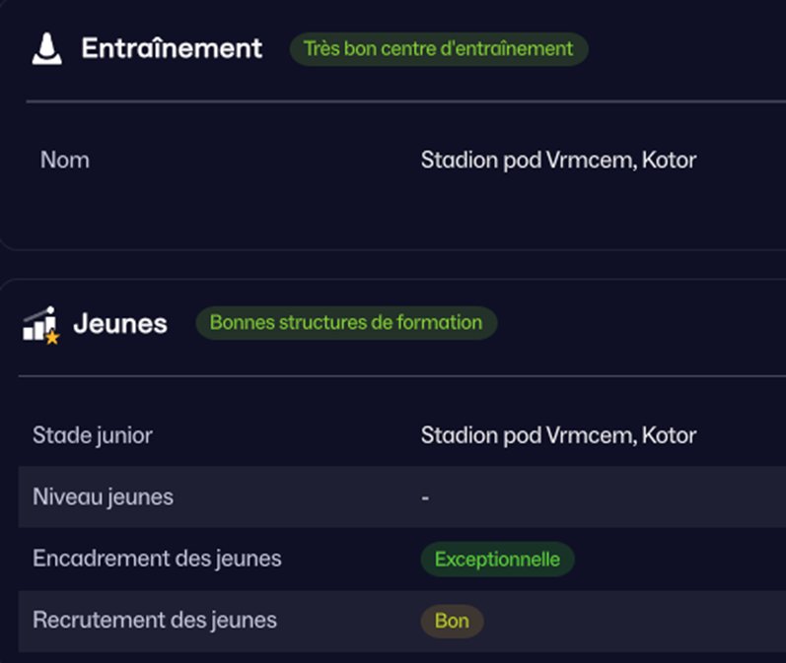Viewport: 786px width, 663px height.
Task: Click the Recrutement des jeunes label
Action: click(155, 620)
